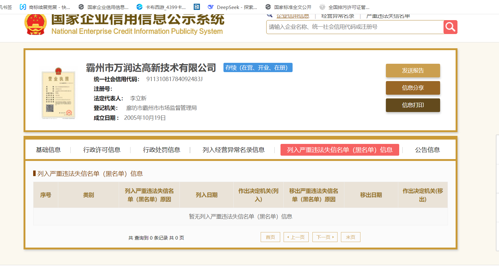499x268 pixels.
Task: Open the 国家标准全文公开 bookmark
Action: click(288, 7)
